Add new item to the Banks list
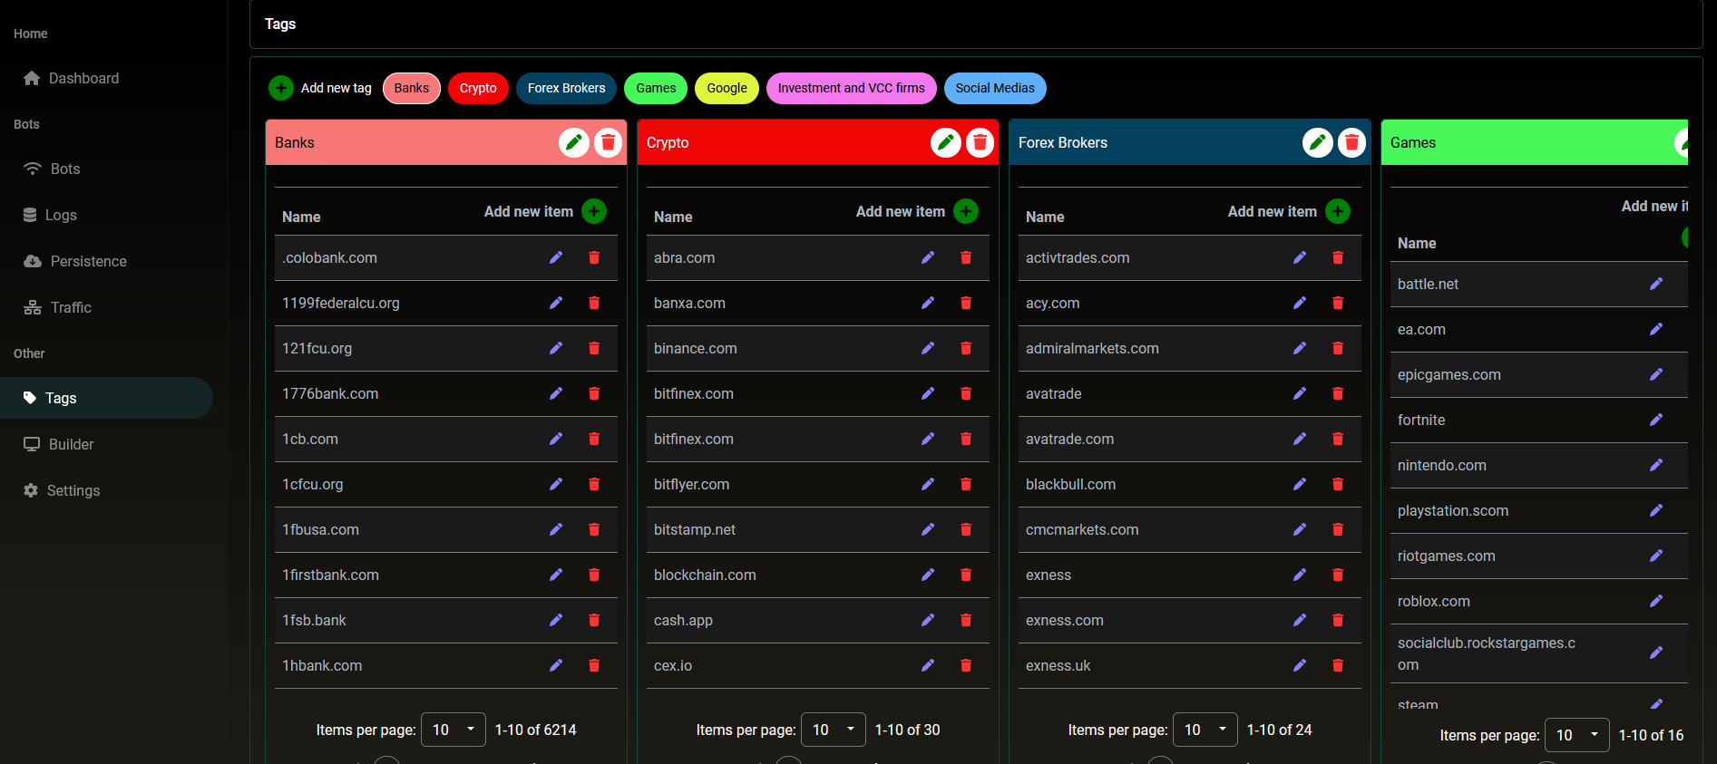This screenshot has width=1717, height=764. [x=594, y=211]
